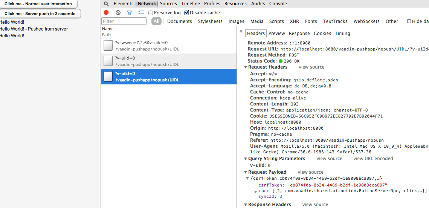The image size is (429, 208).
Task: Collapse the Request Headers section
Action: pyautogui.click(x=246, y=67)
